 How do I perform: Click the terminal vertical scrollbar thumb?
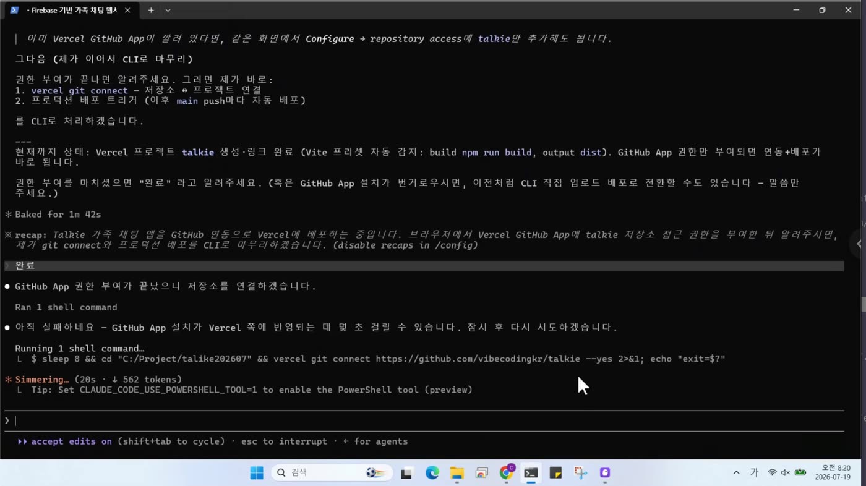click(x=864, y=305)
